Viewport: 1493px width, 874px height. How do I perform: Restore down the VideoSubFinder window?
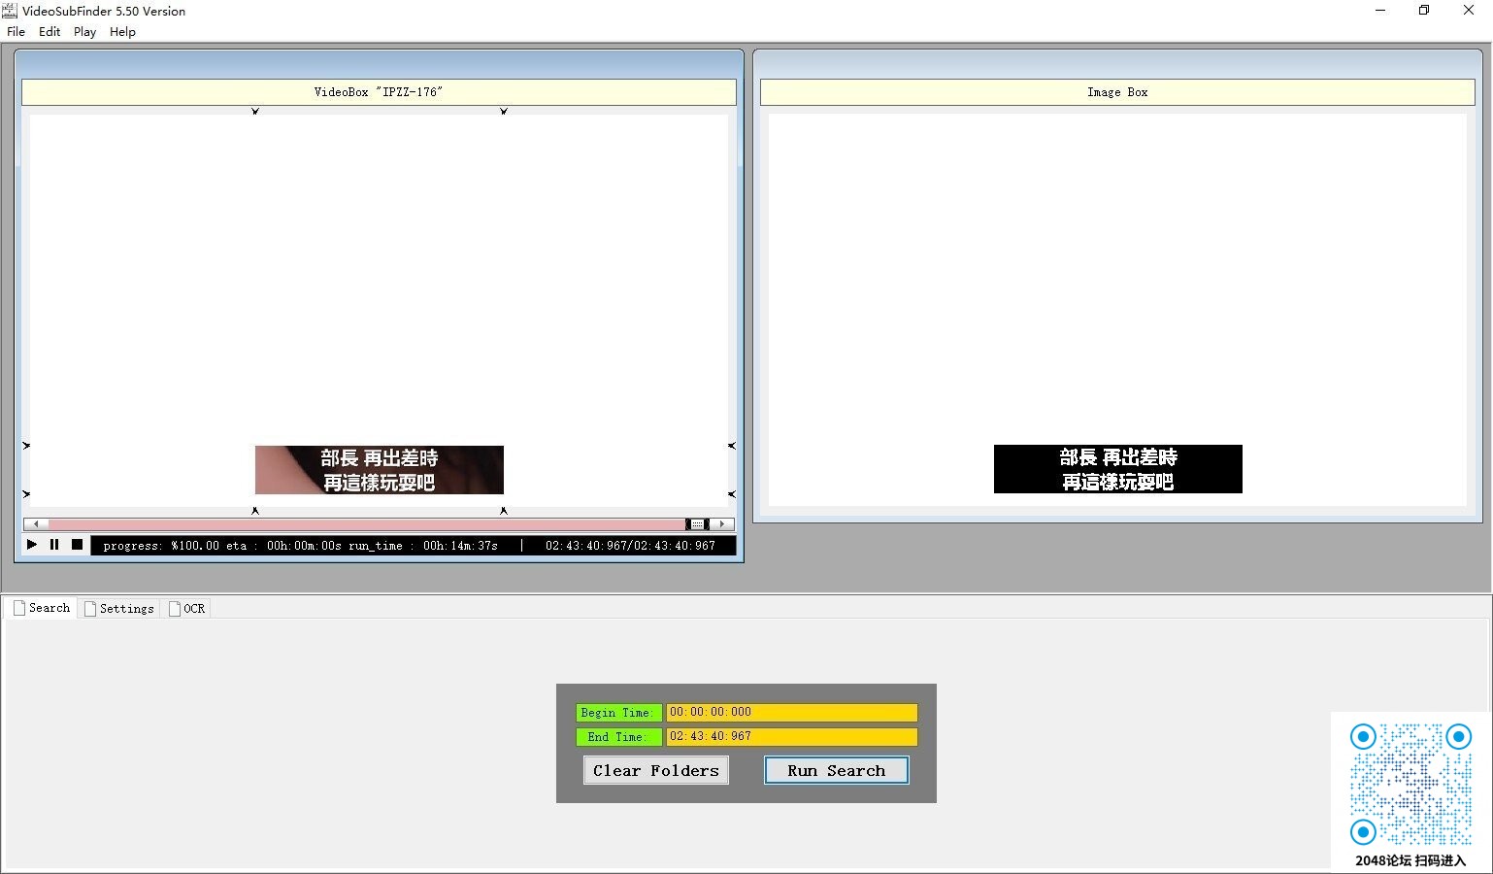pyautogui.click(x=1424, y=11)
